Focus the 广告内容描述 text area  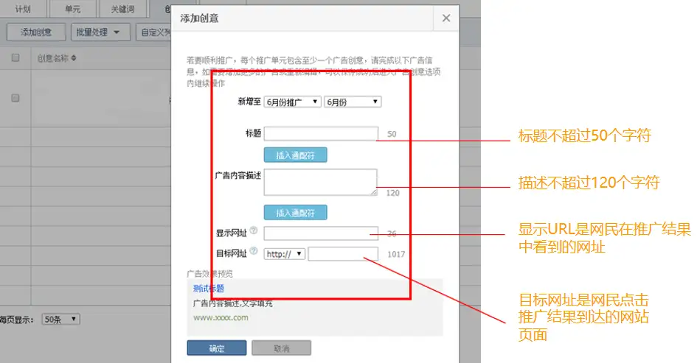click(x=321, y=182)
